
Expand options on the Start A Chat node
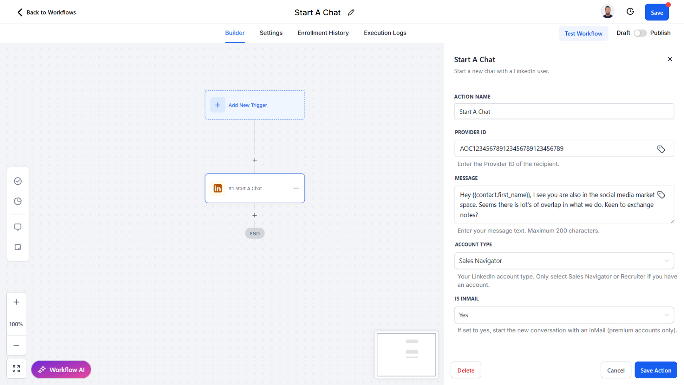(296, 188)
